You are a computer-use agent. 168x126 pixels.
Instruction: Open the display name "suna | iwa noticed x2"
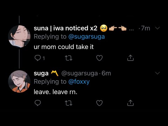click(65, 28)
